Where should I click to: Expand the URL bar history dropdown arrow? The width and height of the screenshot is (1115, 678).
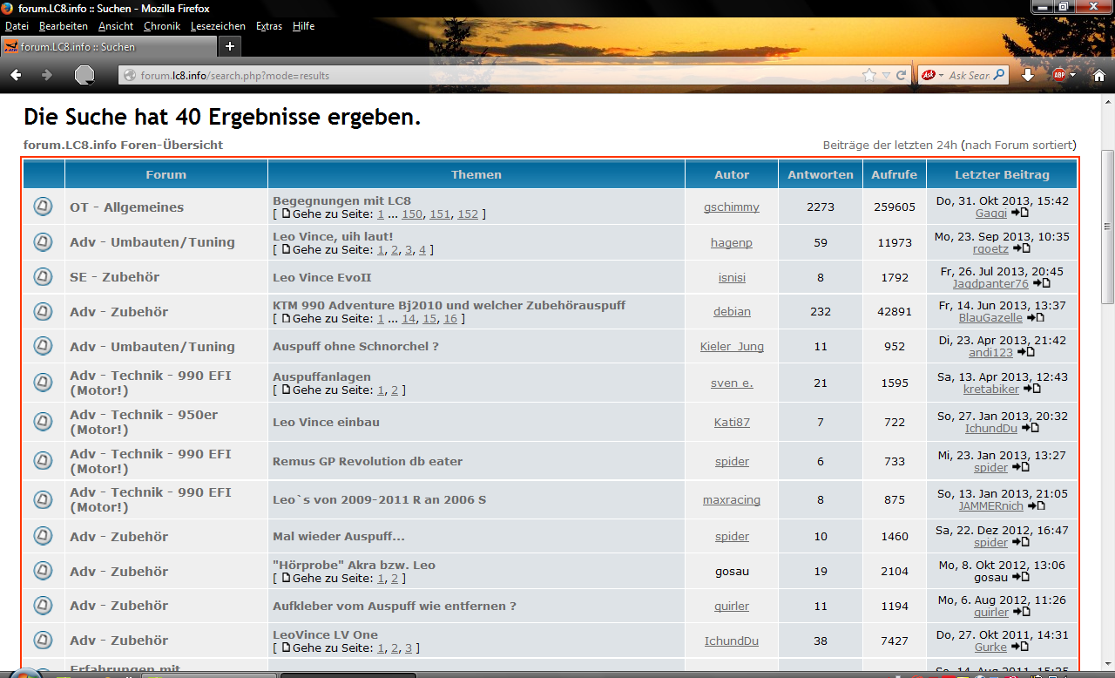tap(886, 76)
